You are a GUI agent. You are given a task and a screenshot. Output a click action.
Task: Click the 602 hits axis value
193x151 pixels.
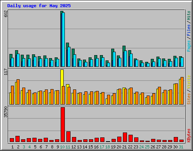(x=6, y=14)
